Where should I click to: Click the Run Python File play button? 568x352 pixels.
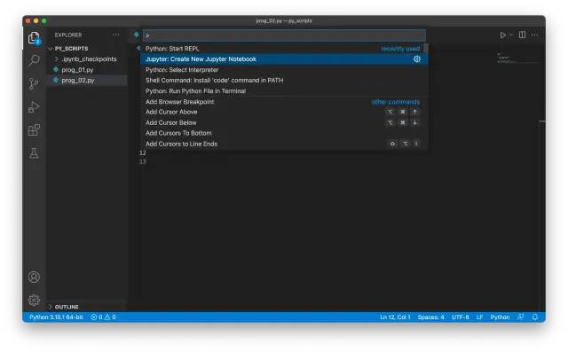point(503,35)
